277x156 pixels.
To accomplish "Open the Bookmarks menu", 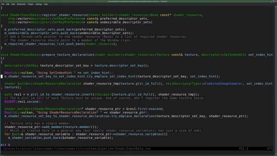I will 21,4.
